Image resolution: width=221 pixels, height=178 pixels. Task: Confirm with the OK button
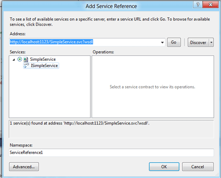pos(164,167)
